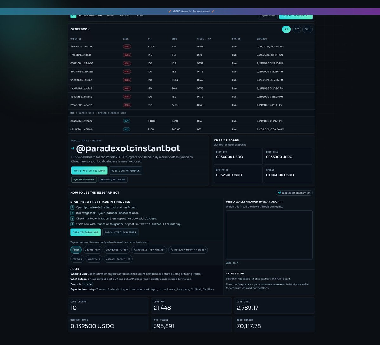380x345 pixels.
Task: Select the SELL orderbook filter
Action: click(x=307, y=29)
